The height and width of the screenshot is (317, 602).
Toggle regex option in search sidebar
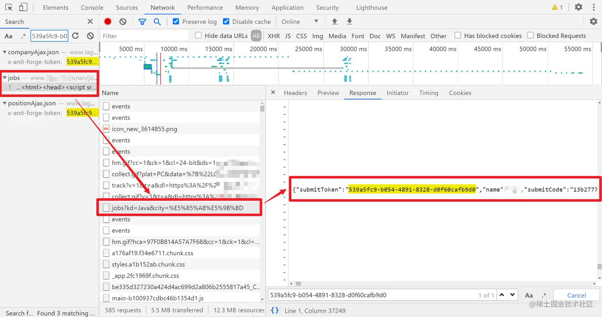[23, 36]
